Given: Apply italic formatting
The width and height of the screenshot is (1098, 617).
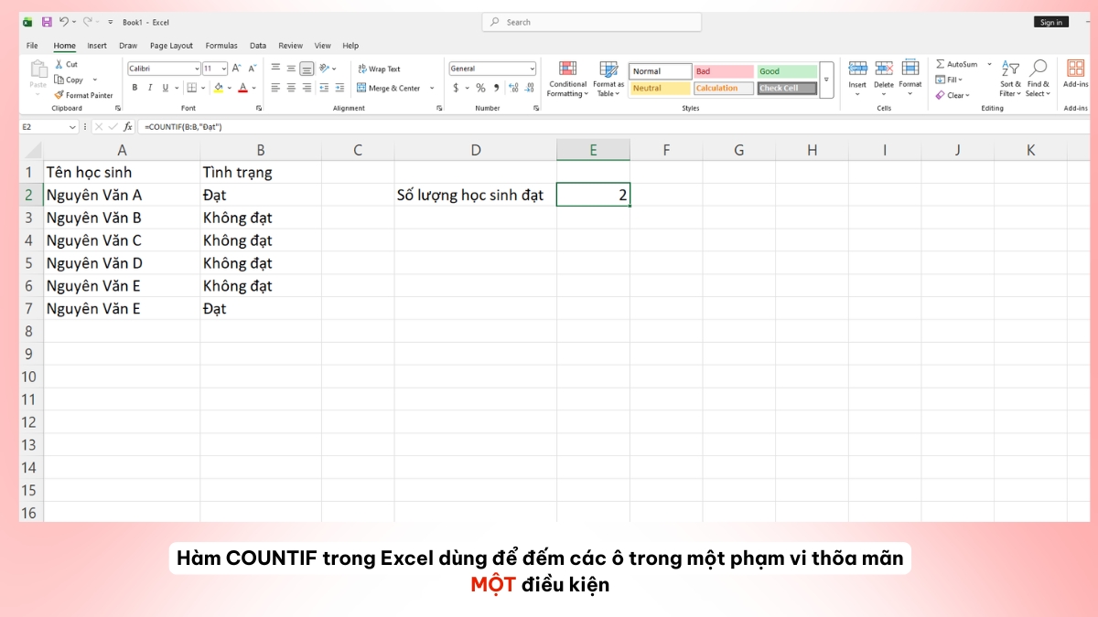Looking at the screenshot, I should coord(149,87).
